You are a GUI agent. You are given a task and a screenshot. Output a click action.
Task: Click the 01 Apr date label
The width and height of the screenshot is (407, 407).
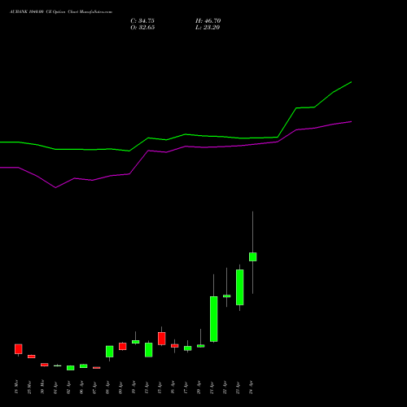click(x=56, y=387)
